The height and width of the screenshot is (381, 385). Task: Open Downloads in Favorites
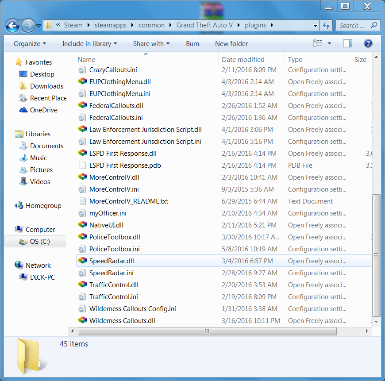click(41, 86)
